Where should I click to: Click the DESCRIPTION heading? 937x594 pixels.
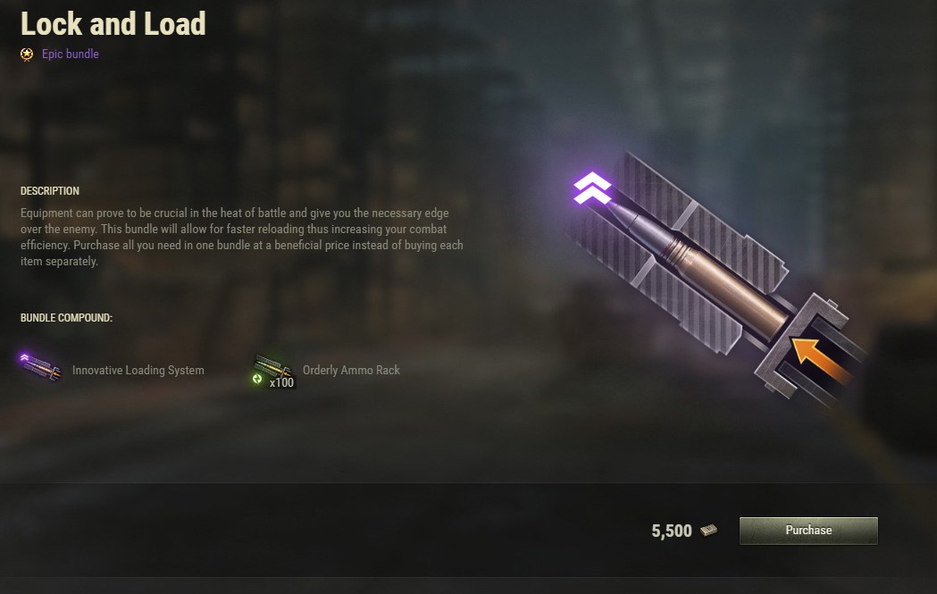point(50,190)
